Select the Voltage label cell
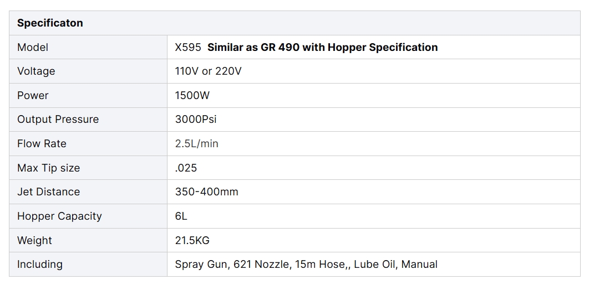The width and height of the screenshot is (594, 290). coord(36,71)
